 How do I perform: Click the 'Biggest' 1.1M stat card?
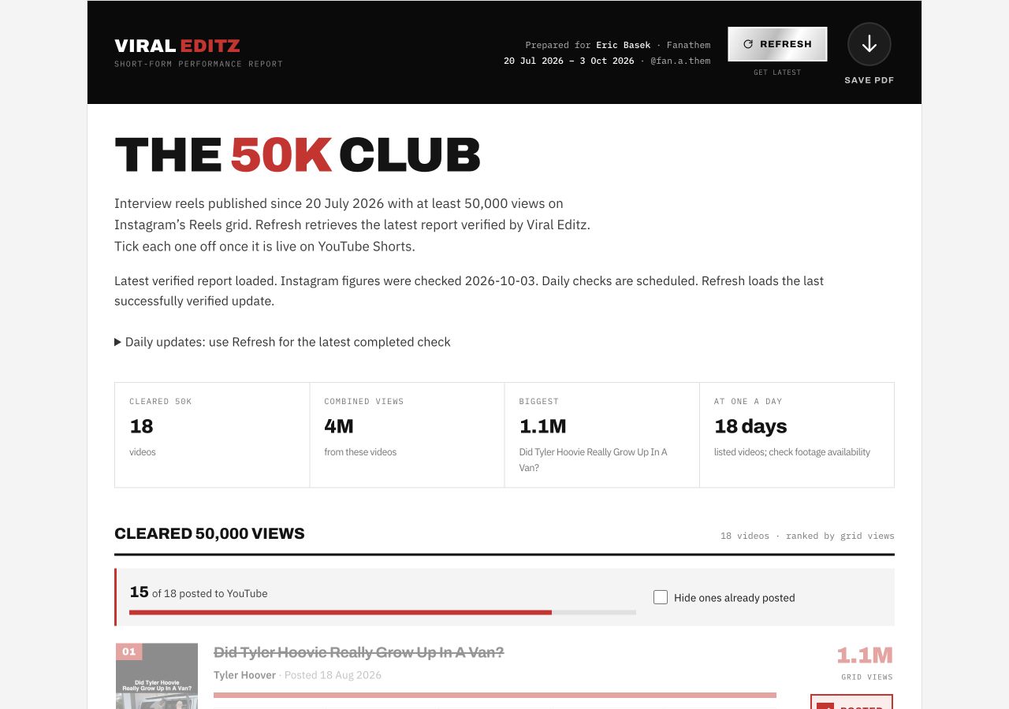[x=601, y=435]
